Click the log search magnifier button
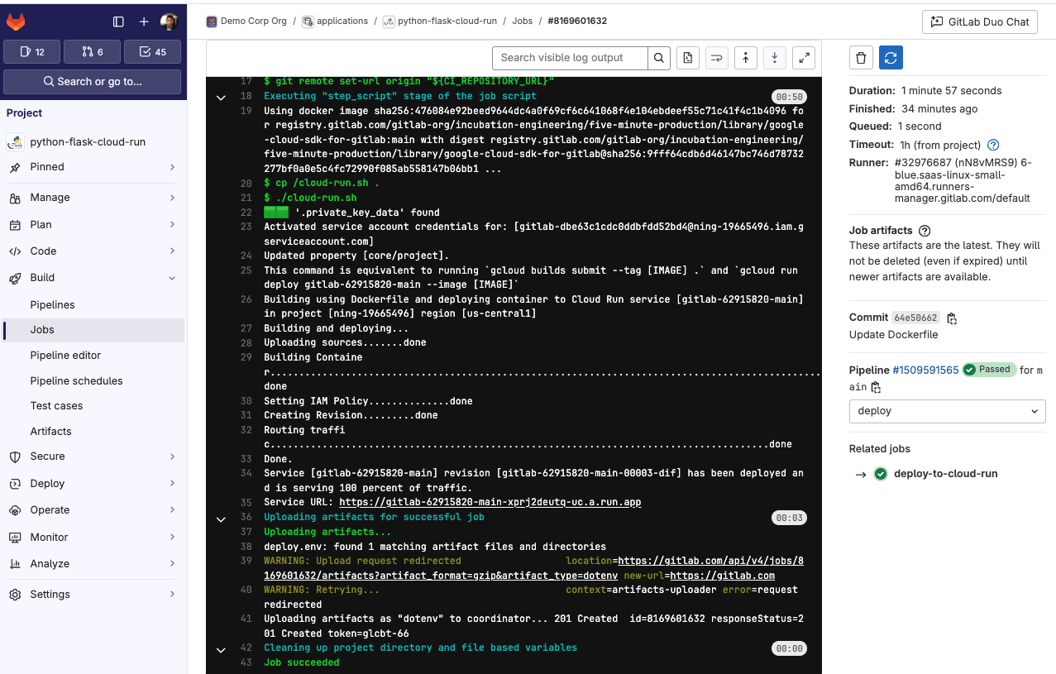1056x674 pixels. click(658, 58)
